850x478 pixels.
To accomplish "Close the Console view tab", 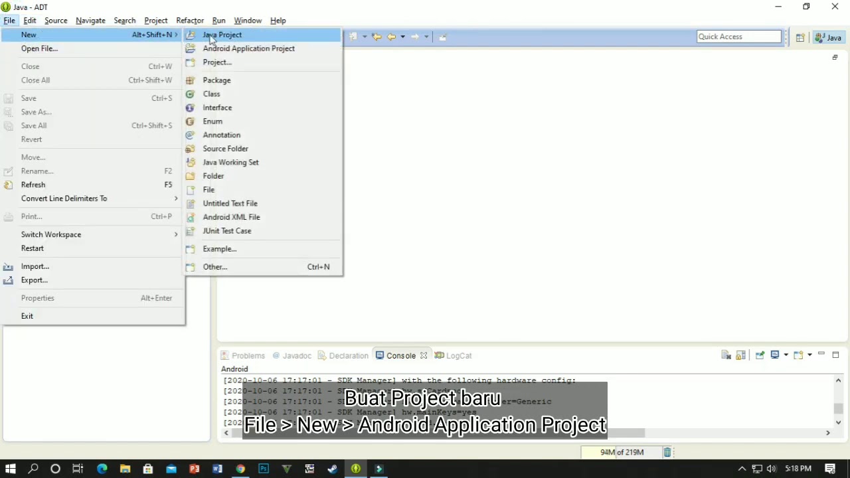I will click(423, 356).
